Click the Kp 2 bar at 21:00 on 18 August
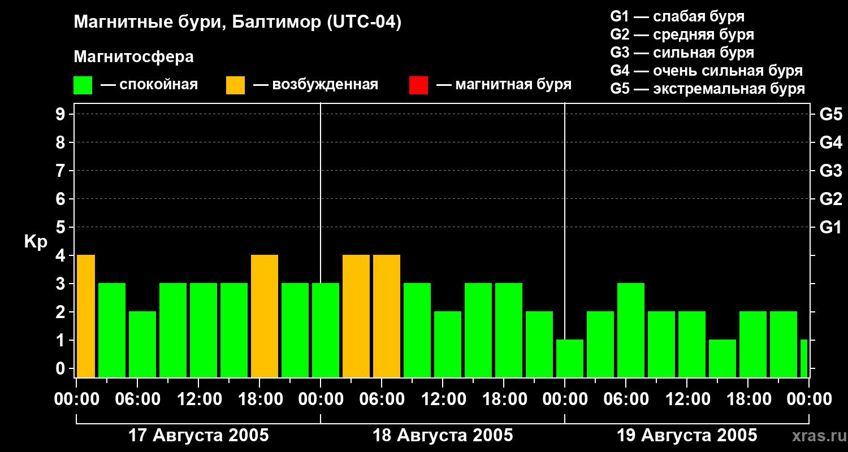The height and width of the screenshot is (452, 848). 539,344
